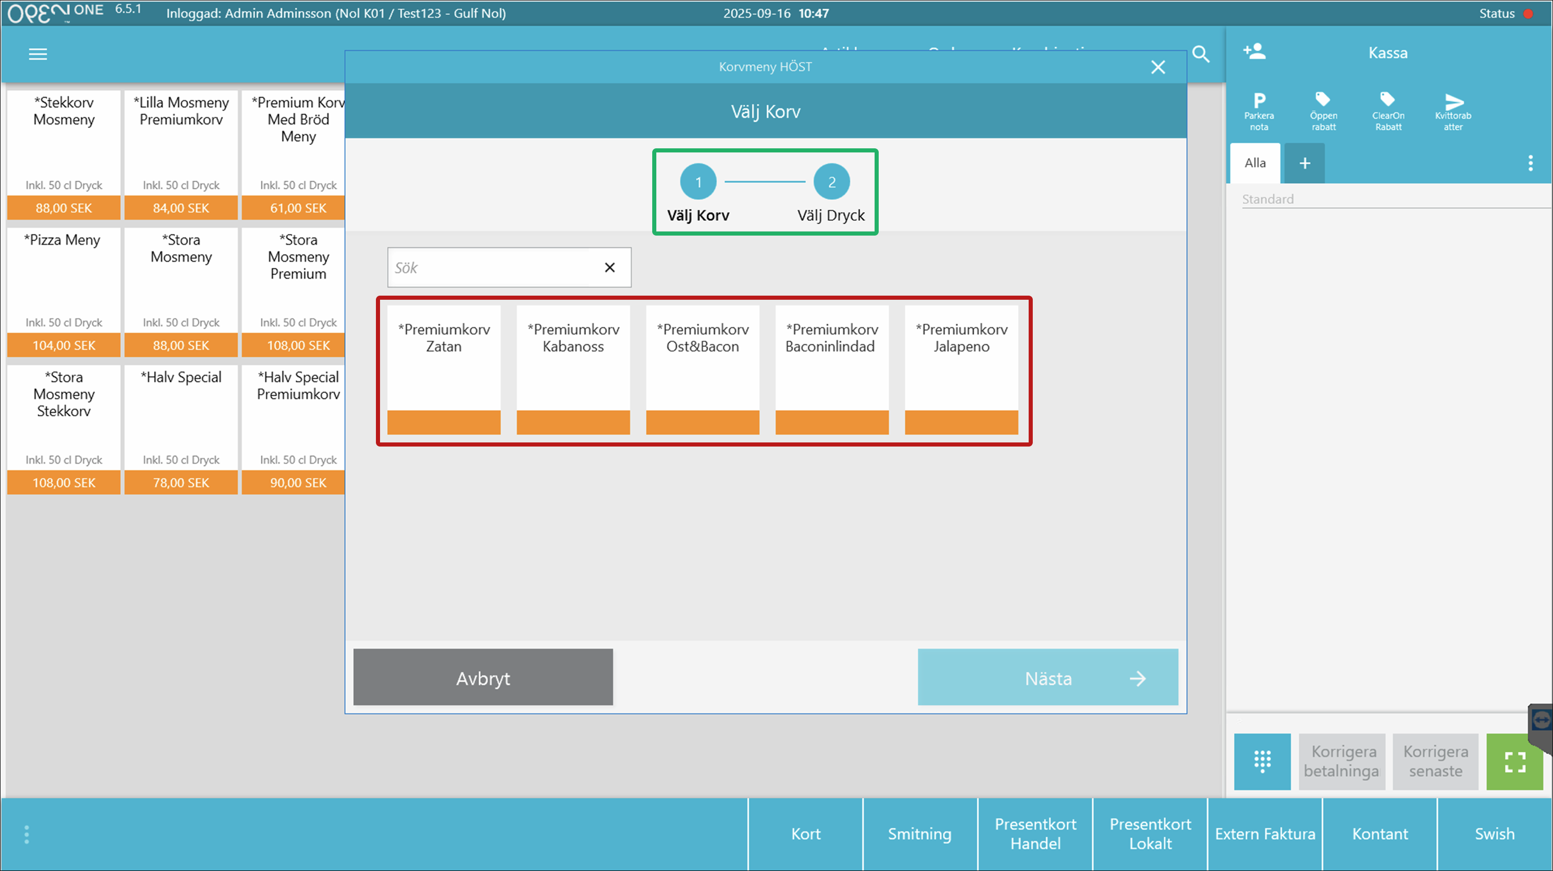Open the hamburger main menu
The height and width of the screenshot is (871, 1553).
point(37,54)
